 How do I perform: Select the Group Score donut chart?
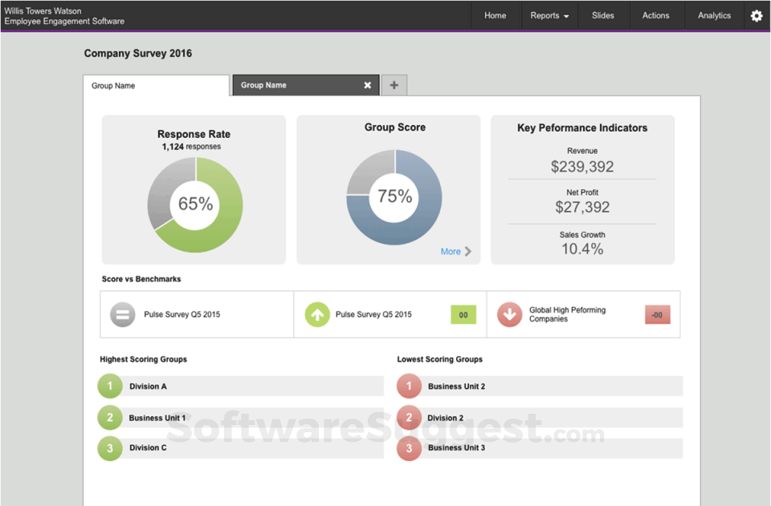click(393, 195)
